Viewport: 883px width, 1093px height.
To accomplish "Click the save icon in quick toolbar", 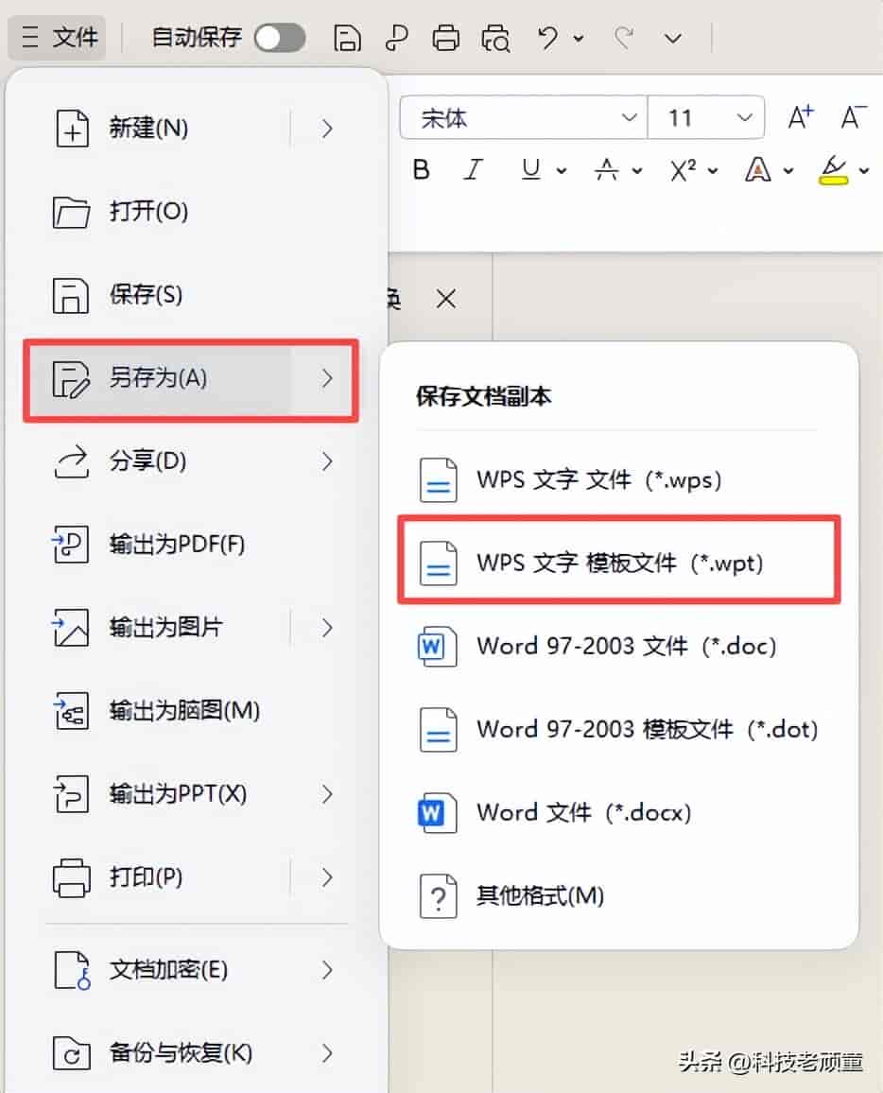I will tap(346, 38).
